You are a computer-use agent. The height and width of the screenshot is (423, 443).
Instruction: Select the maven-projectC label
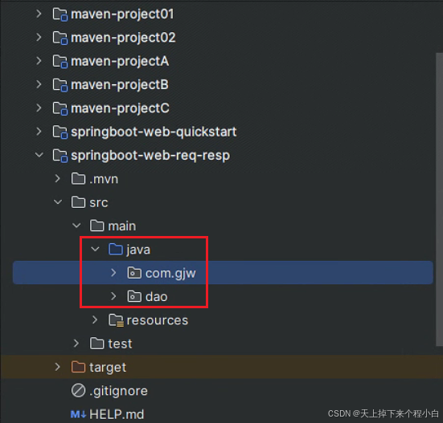tap(120, 108)
